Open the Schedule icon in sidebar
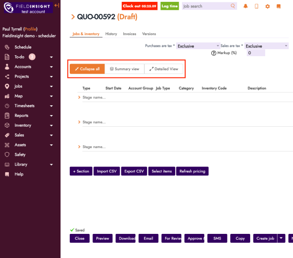 [7, 47]
